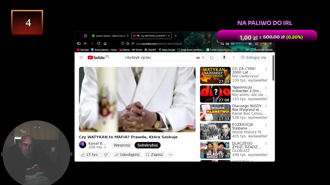Subscribe with the Subskrybuj button
Screen dimensions: 330x185
pos(147,145)
